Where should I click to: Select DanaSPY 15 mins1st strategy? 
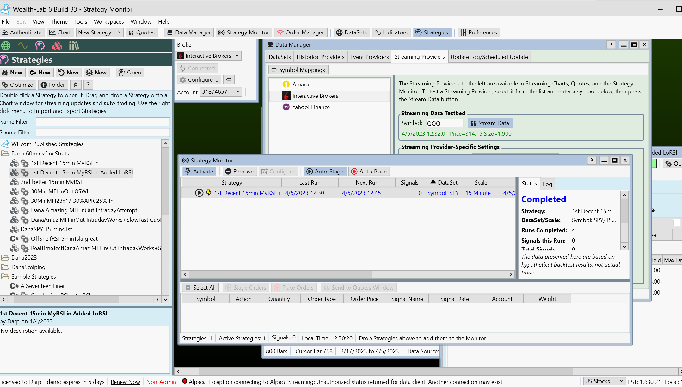(x=46, y=229)
